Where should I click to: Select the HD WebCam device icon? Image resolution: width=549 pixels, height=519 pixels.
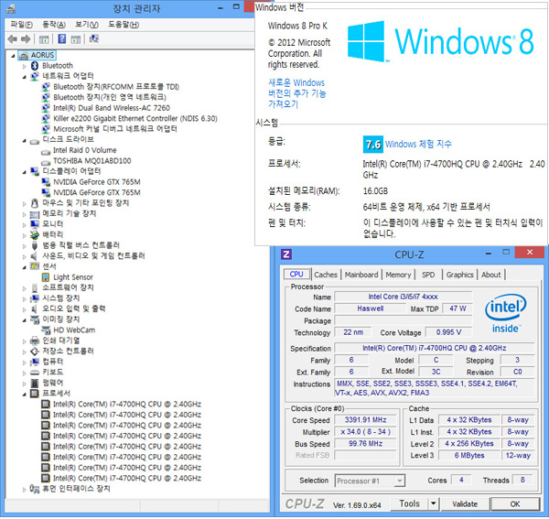pos(46,330)
